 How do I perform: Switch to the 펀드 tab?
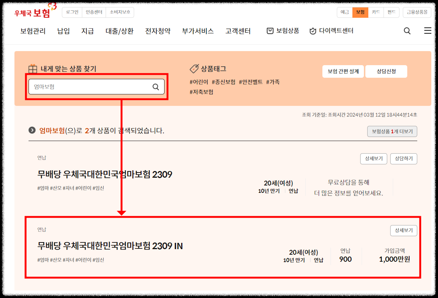391,12
